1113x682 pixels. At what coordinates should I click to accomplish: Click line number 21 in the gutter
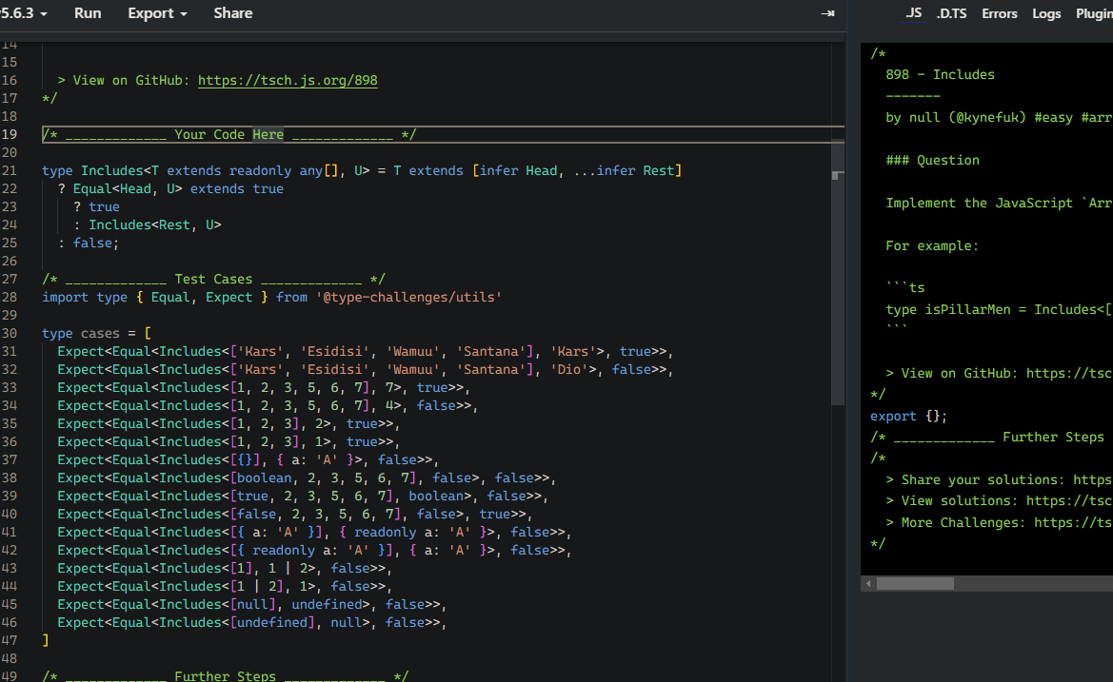(x=10, y=171)
